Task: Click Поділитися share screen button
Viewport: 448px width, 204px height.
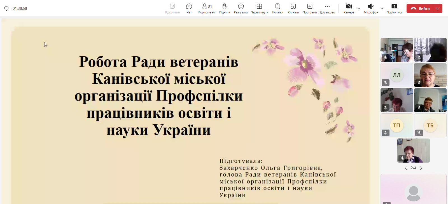Action: tap(394, 8)
